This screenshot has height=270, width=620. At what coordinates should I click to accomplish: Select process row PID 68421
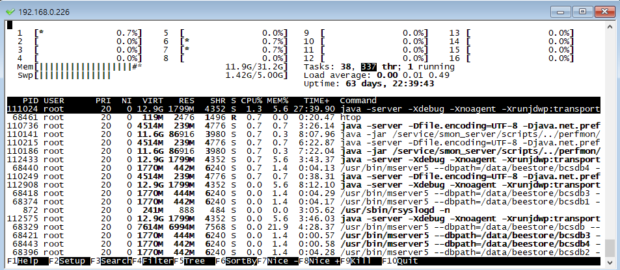pyautogui.click(x=304, y=236)
